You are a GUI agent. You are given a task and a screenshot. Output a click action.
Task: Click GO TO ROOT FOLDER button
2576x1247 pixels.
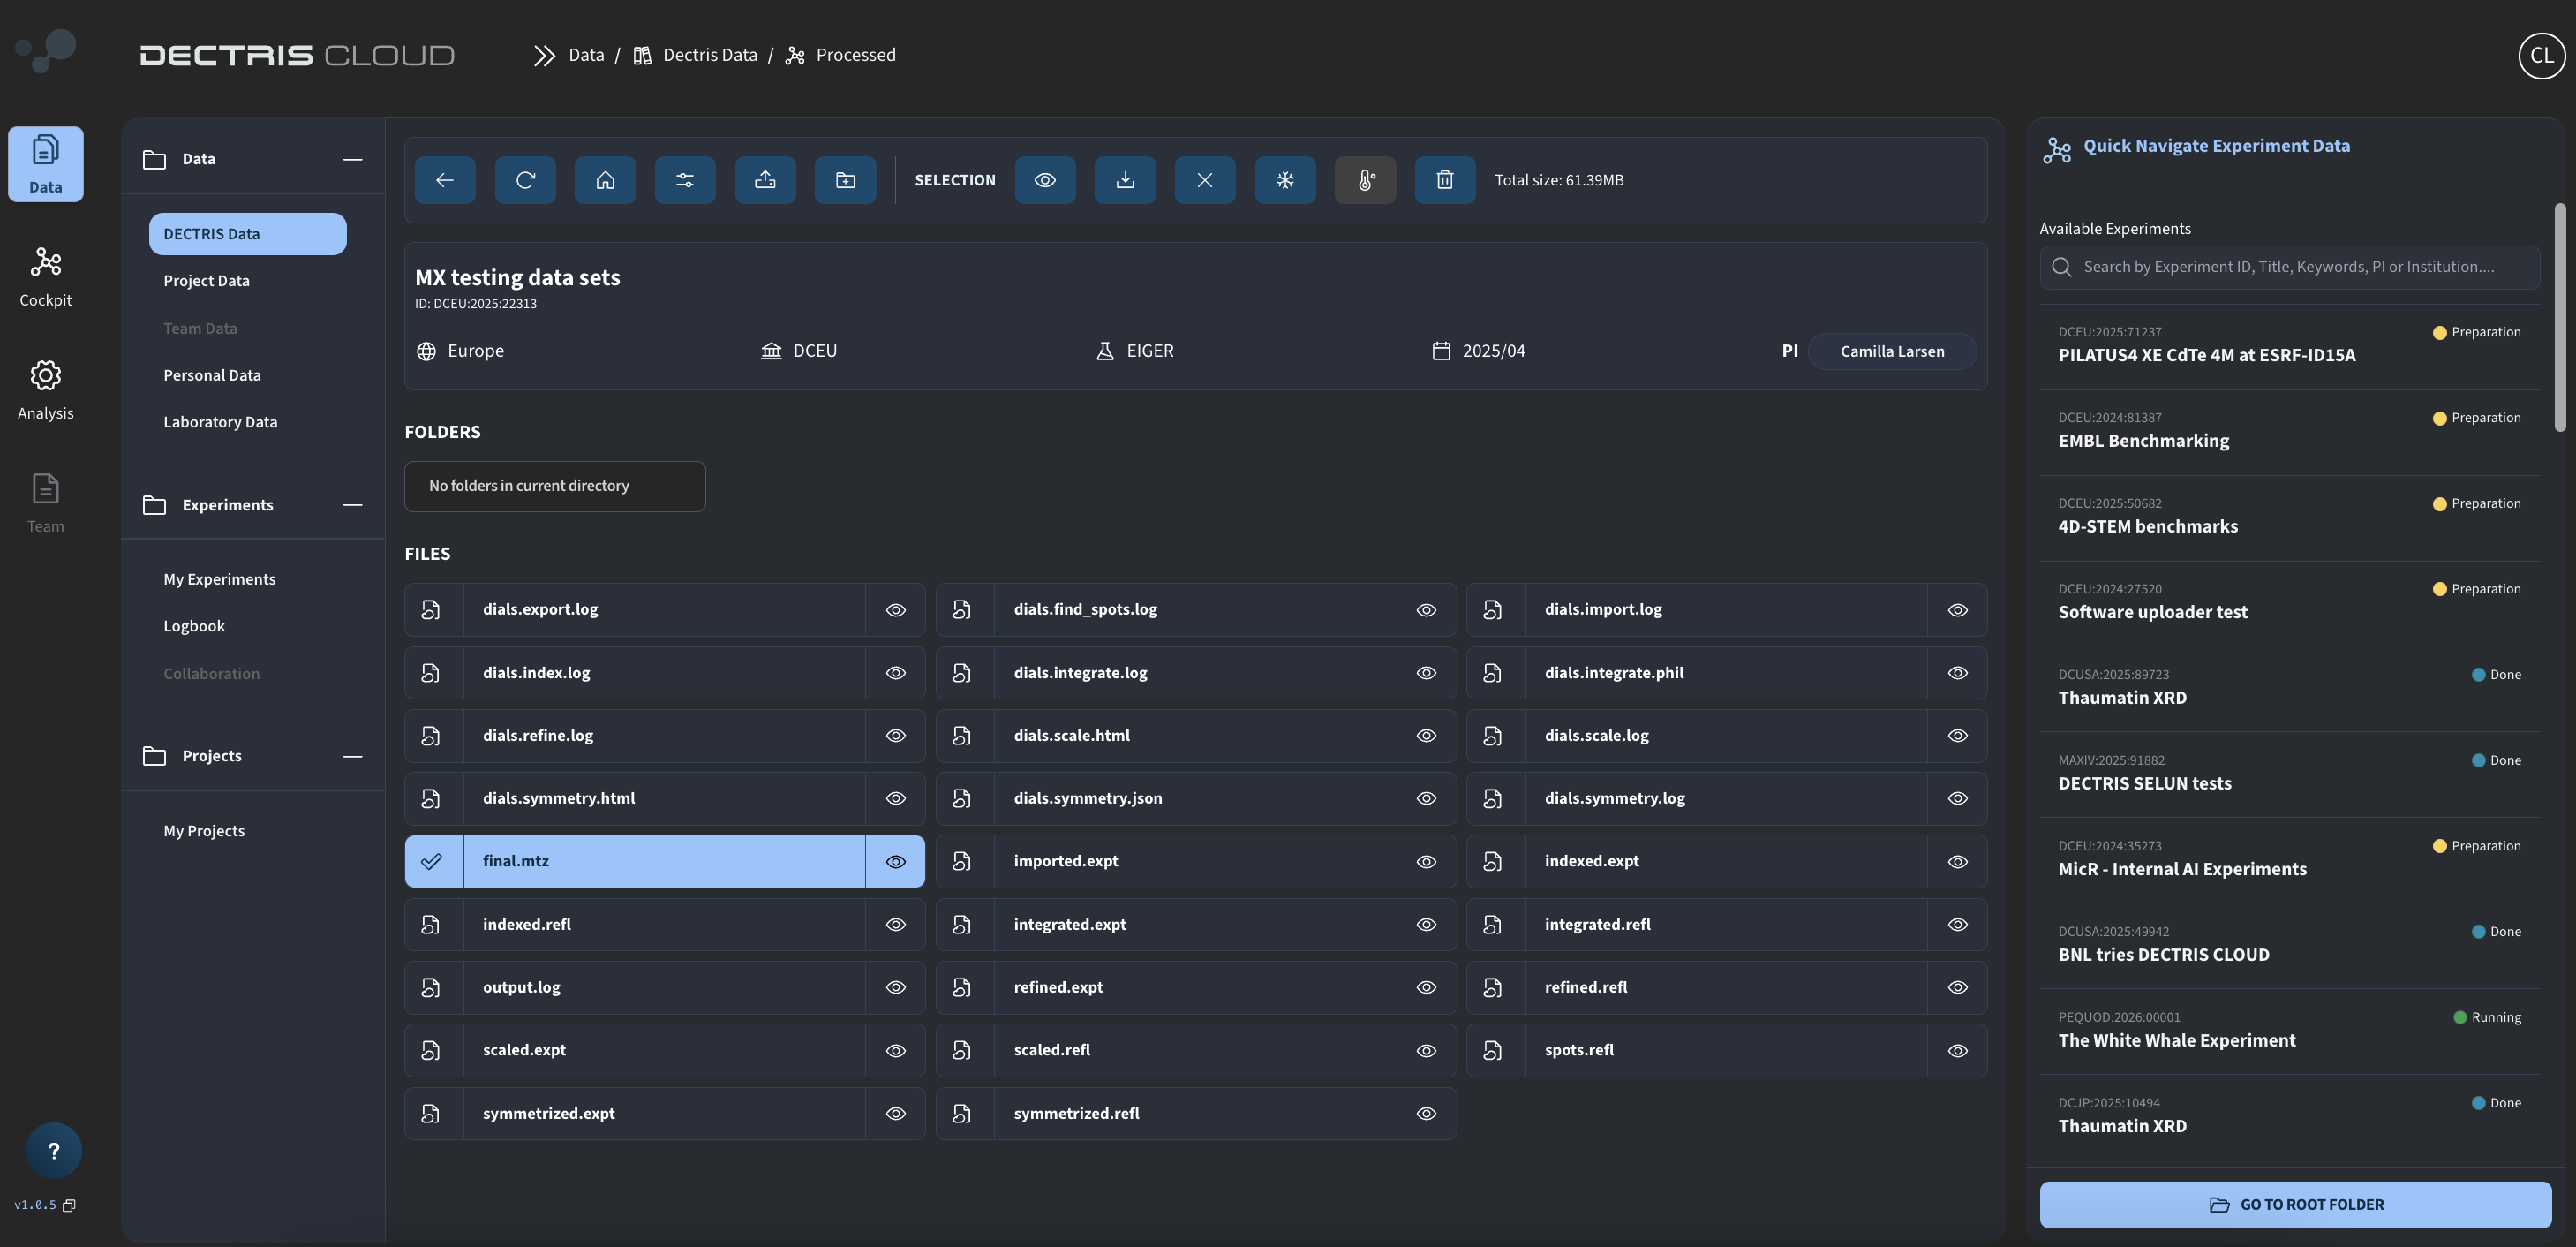coord(2295,1205)
